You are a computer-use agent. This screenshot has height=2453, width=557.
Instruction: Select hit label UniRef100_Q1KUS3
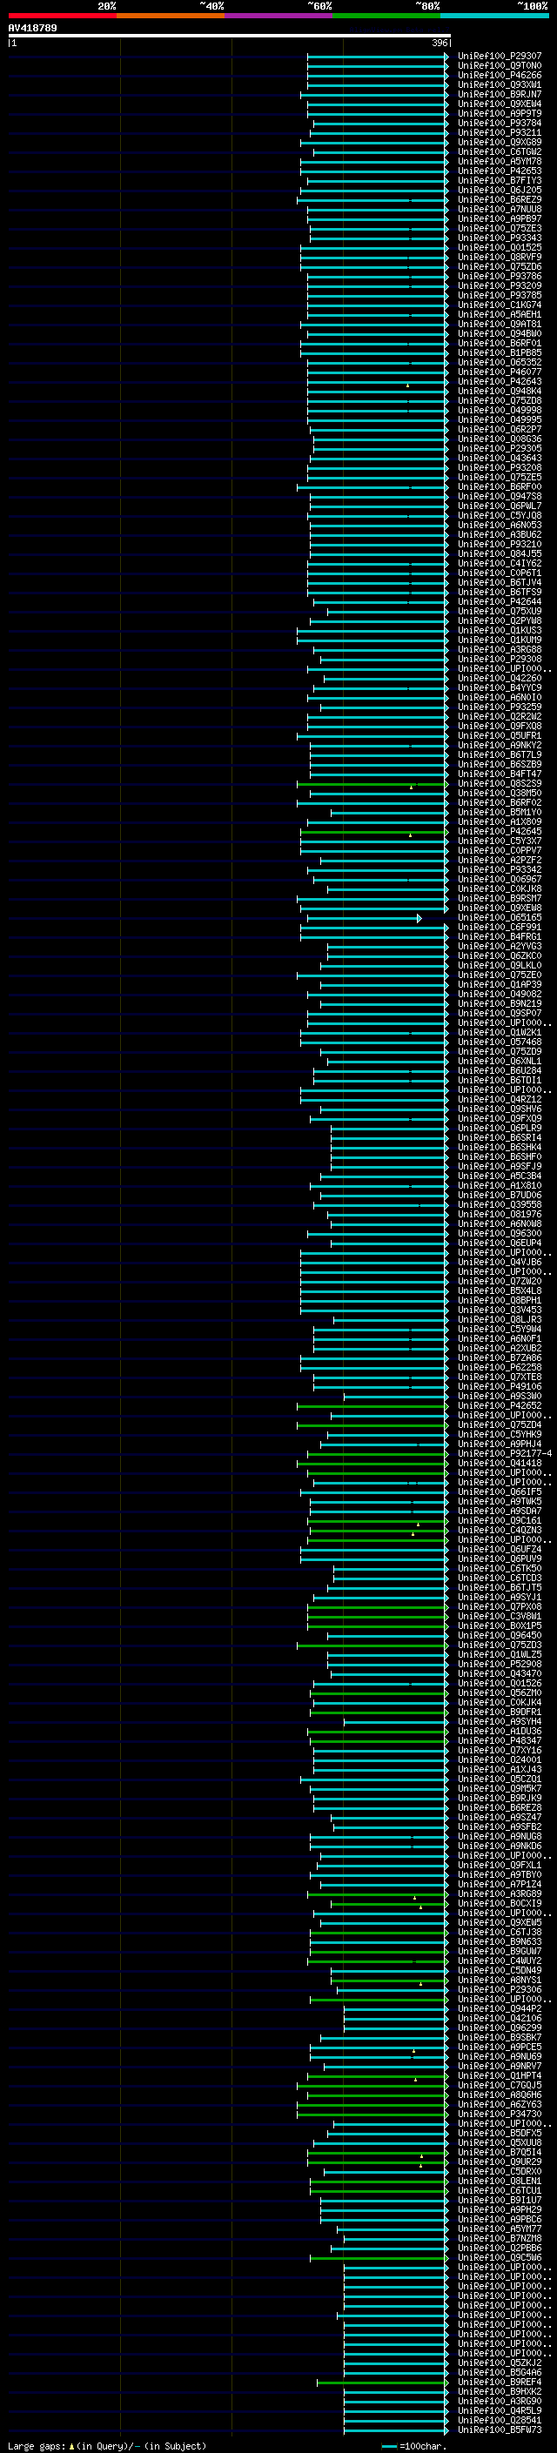pyautogui.click(x=500, y=630)
